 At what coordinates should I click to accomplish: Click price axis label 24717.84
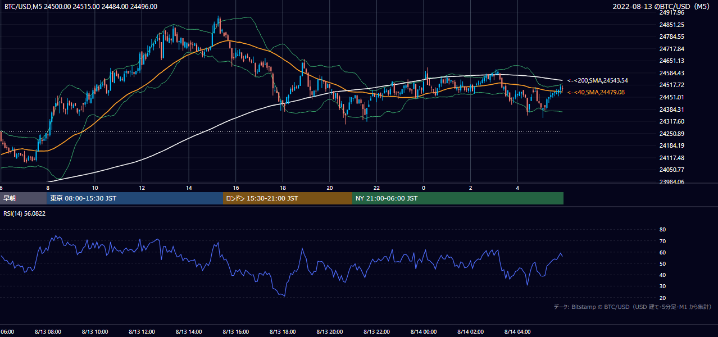click(672, 49)
